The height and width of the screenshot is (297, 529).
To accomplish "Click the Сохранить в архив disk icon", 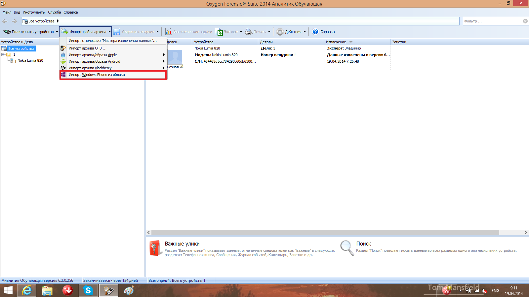I will (x=117, y=32).
